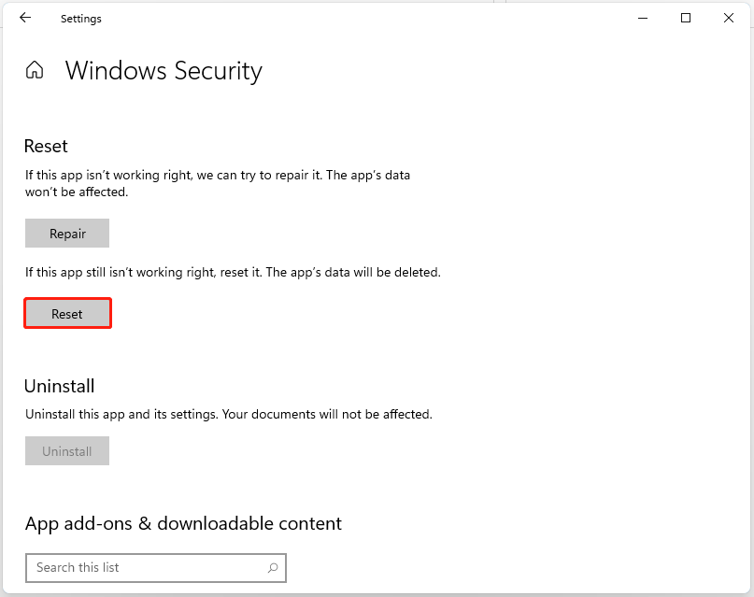Click the Uninstall section heading
The height and width of the screenshot is (597, 754).
click(x=59, y=386)
